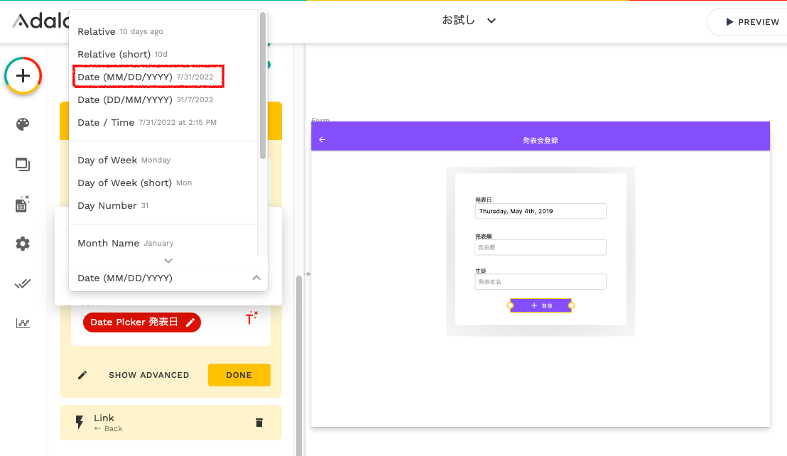Click the DONE button

coord(239,375)
